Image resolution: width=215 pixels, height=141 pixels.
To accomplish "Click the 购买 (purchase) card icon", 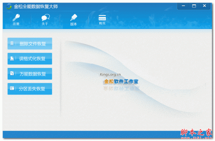I will (102, 20).
